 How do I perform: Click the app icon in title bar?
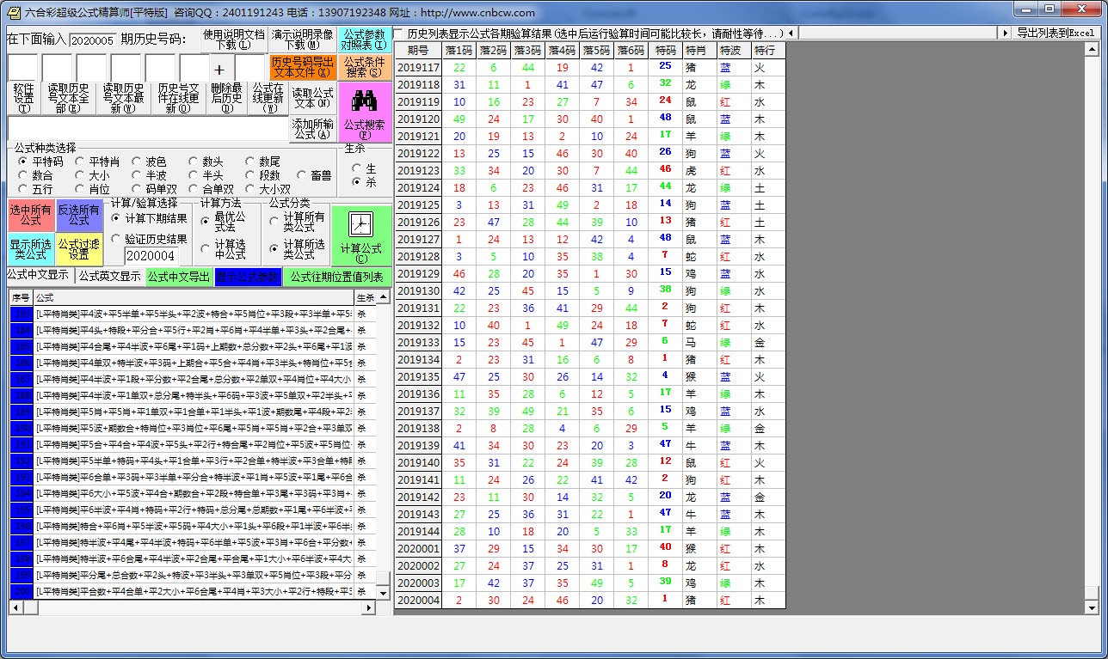click(x=12, y=12)
